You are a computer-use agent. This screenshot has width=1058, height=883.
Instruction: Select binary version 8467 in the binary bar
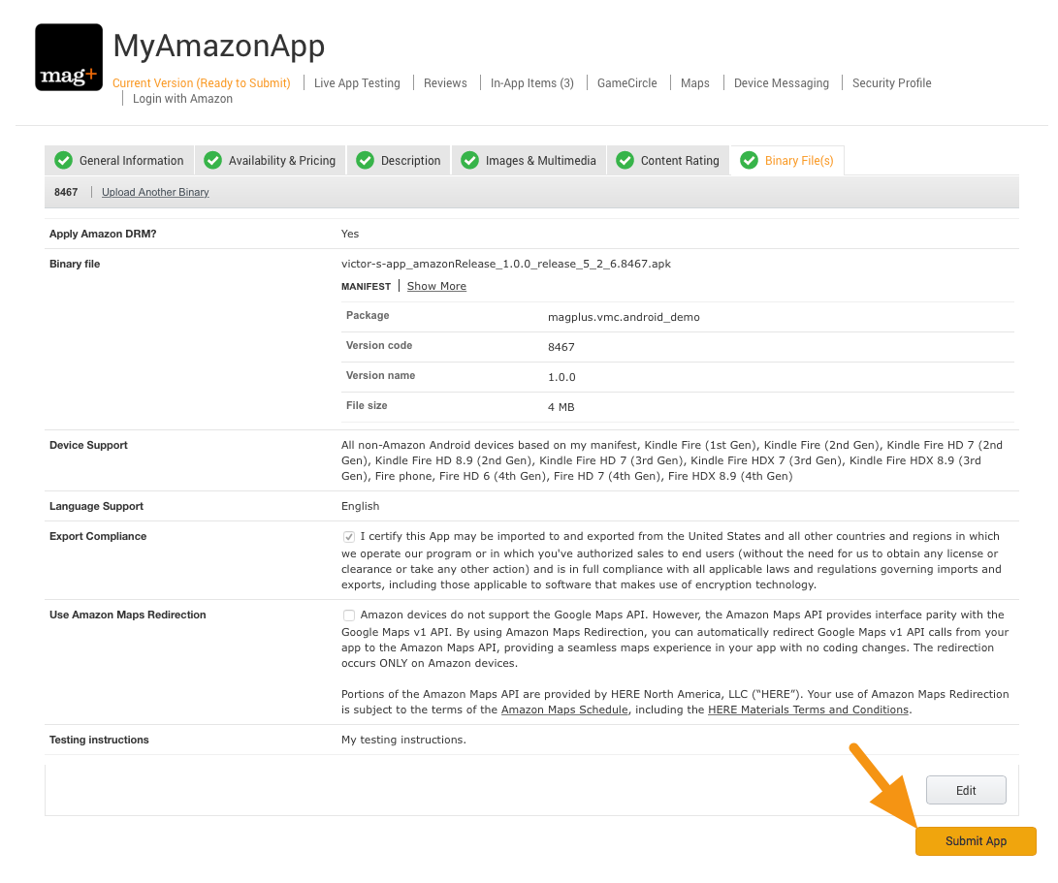point(66,192)
